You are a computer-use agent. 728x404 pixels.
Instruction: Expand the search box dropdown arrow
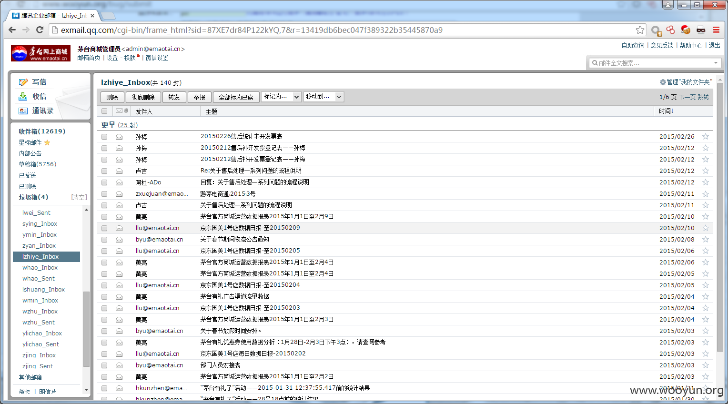716,63
